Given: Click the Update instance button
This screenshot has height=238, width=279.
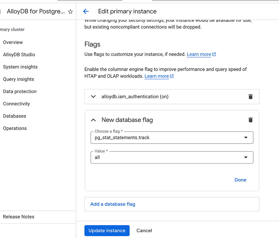Looking at the screenshot, I should click(107, 231).
